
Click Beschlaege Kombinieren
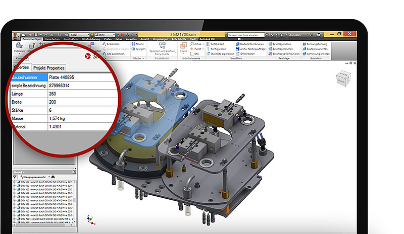click(284, 54)
